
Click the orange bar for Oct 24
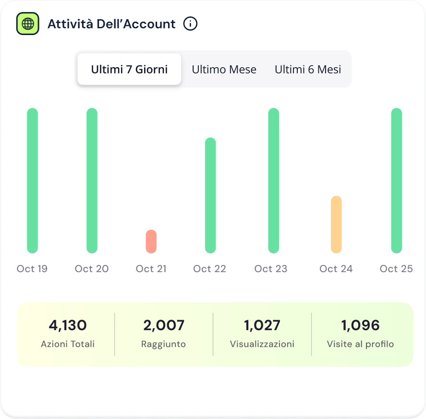pyautogui.click(x=336, y=224)
